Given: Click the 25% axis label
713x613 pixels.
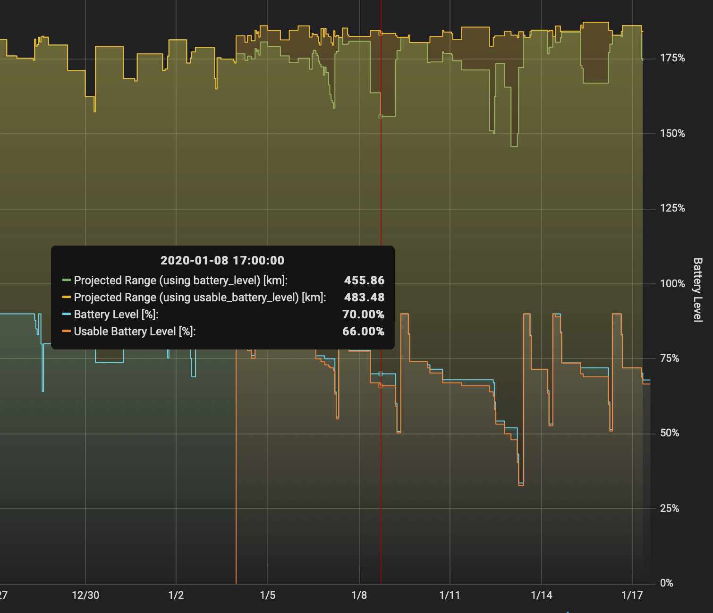Looking at the screenshot, I should tap(670, 509).
